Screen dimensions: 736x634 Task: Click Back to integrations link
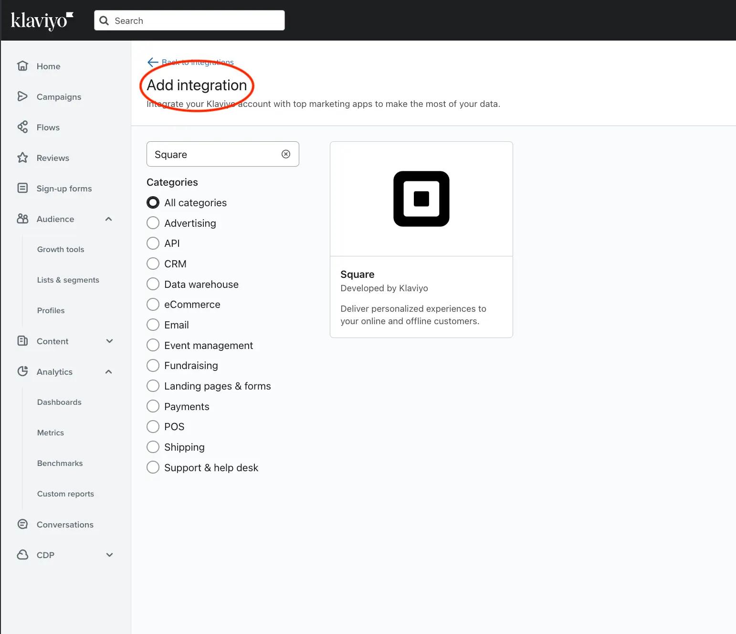(190, 62)
